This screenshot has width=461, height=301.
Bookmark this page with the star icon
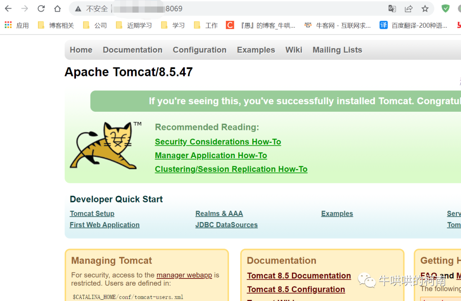(425, 9)
